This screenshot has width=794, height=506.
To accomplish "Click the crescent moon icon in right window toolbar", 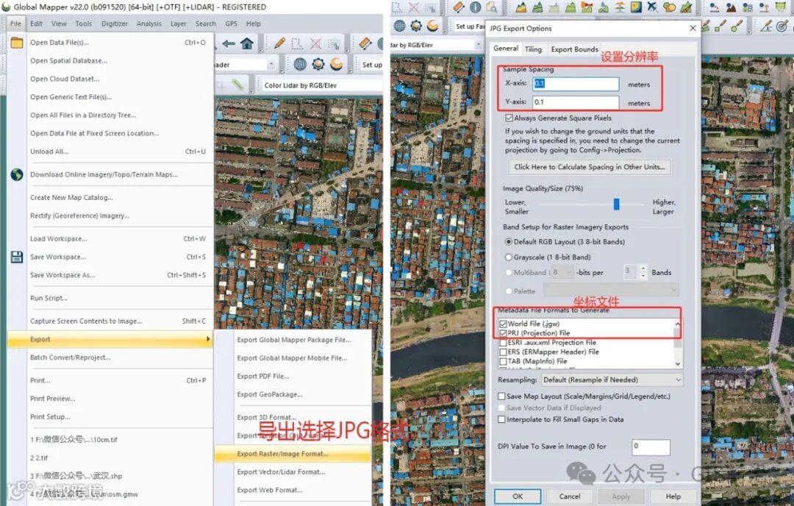I will tap(433, 25).
